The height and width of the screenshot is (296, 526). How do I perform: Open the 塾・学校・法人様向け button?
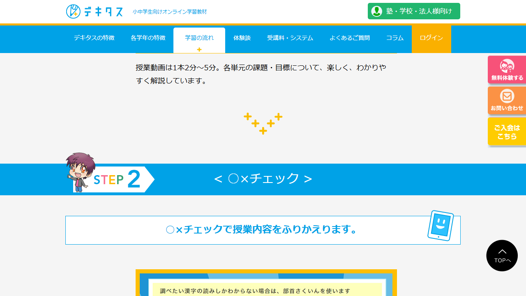click(x=414, y=11)
